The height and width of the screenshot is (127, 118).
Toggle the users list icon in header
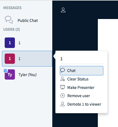(x=63, y=10)
